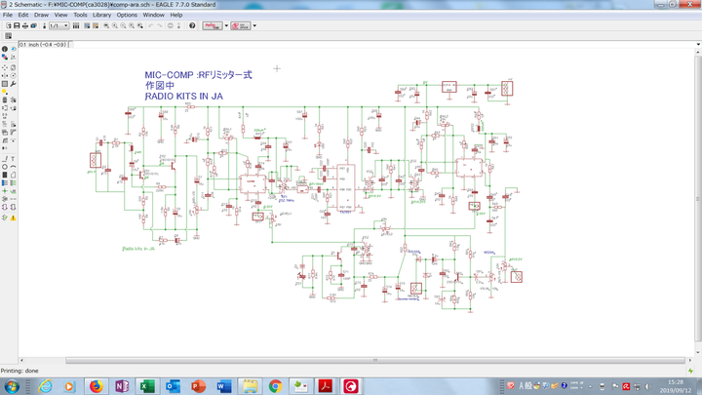The image size is (702, 395).
Task: Expand the dropdown arrow beside second red logo button
Action: click(x=254, y=25)
